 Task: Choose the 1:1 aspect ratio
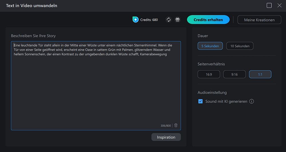pos(260,74)
